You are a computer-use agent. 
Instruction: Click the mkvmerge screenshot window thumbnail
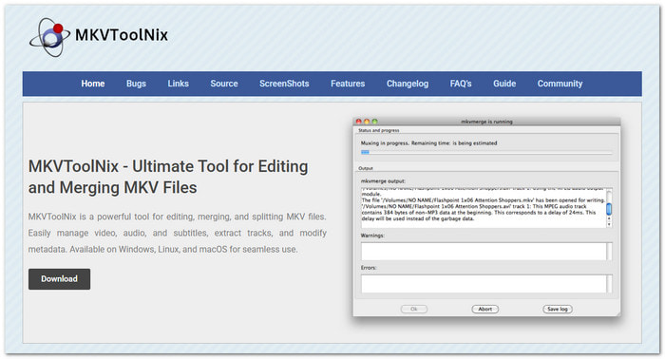[x=486, y=217]
